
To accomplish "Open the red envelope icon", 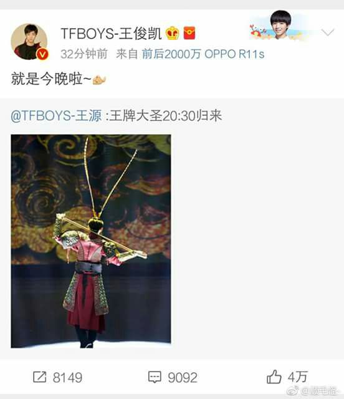I will coord(189,33).
